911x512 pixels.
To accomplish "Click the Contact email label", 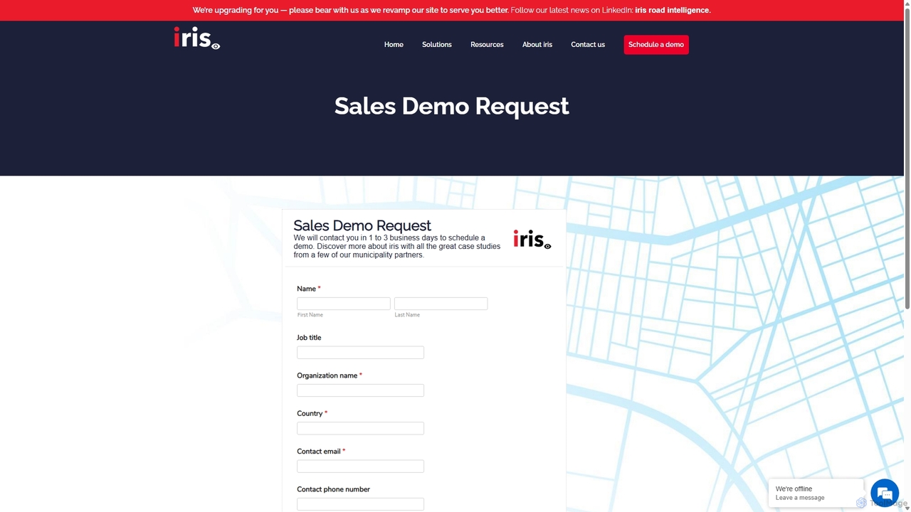I will [x=319, y=452].
